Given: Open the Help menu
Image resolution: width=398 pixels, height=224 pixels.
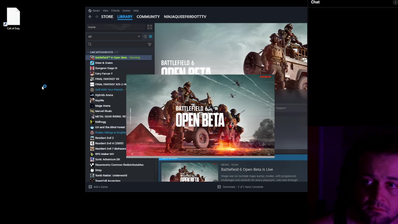Looking at the screenshot, I should tap(136, 11).
